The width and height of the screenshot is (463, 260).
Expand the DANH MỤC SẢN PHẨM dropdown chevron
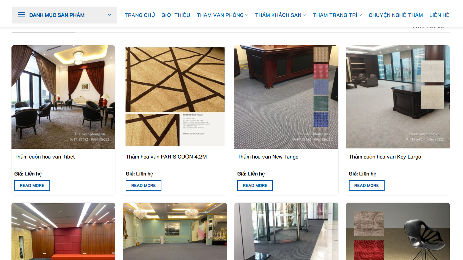[109, 15]
